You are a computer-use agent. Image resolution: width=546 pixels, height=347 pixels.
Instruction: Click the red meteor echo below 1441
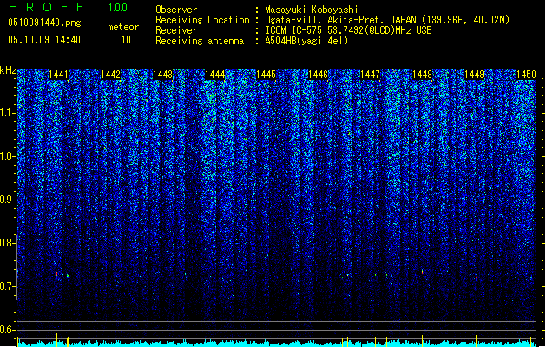(56, 274)
